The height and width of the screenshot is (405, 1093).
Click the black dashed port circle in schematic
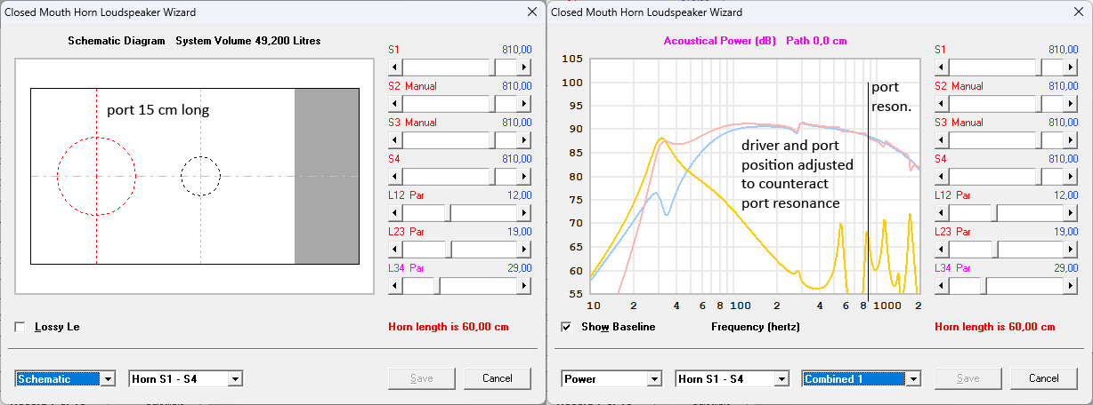(200, 176)
